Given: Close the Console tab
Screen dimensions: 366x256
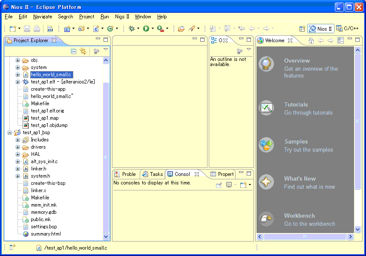Looking at the screenshot, I should click(x=197, y=174).
